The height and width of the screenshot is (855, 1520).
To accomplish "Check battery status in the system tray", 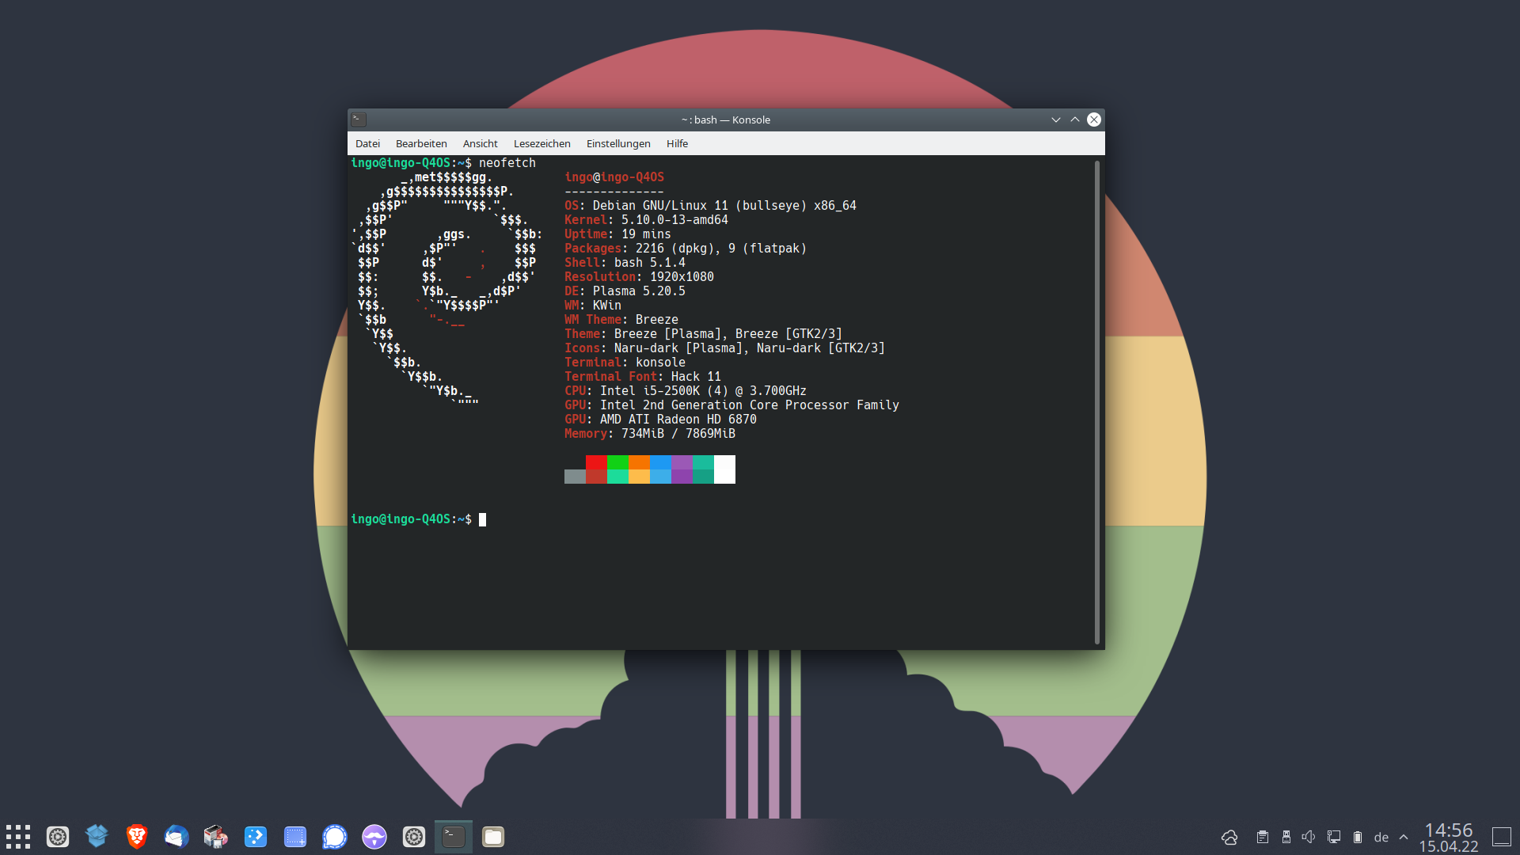I will [x=1358, y=837].
